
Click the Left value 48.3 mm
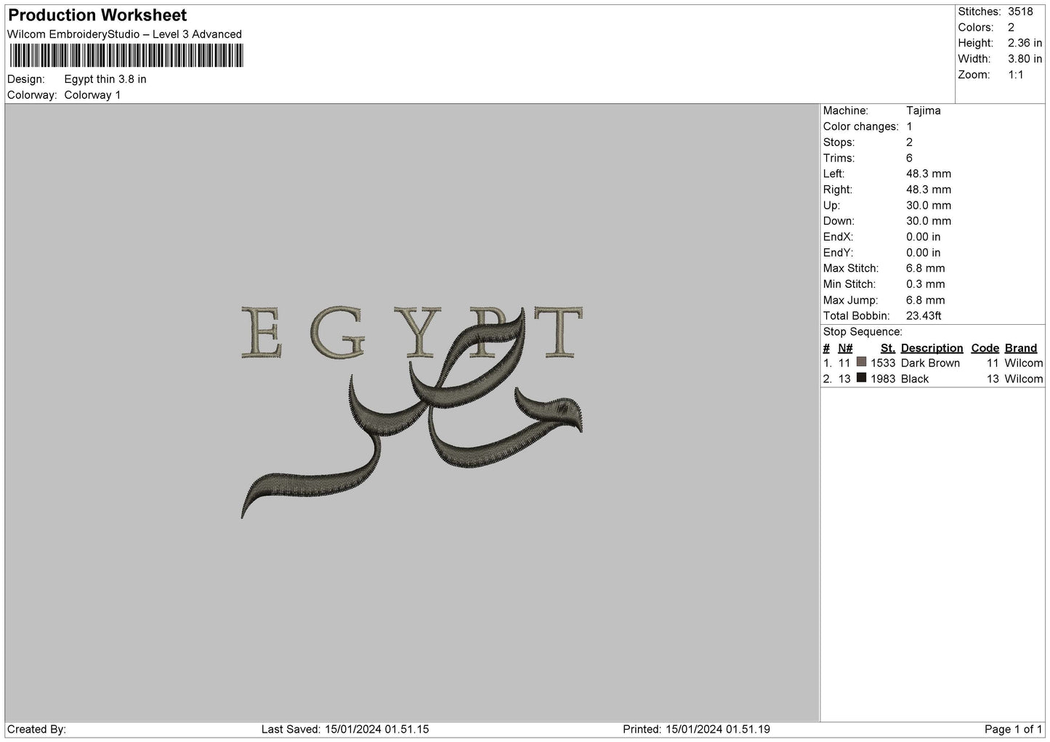929,174
